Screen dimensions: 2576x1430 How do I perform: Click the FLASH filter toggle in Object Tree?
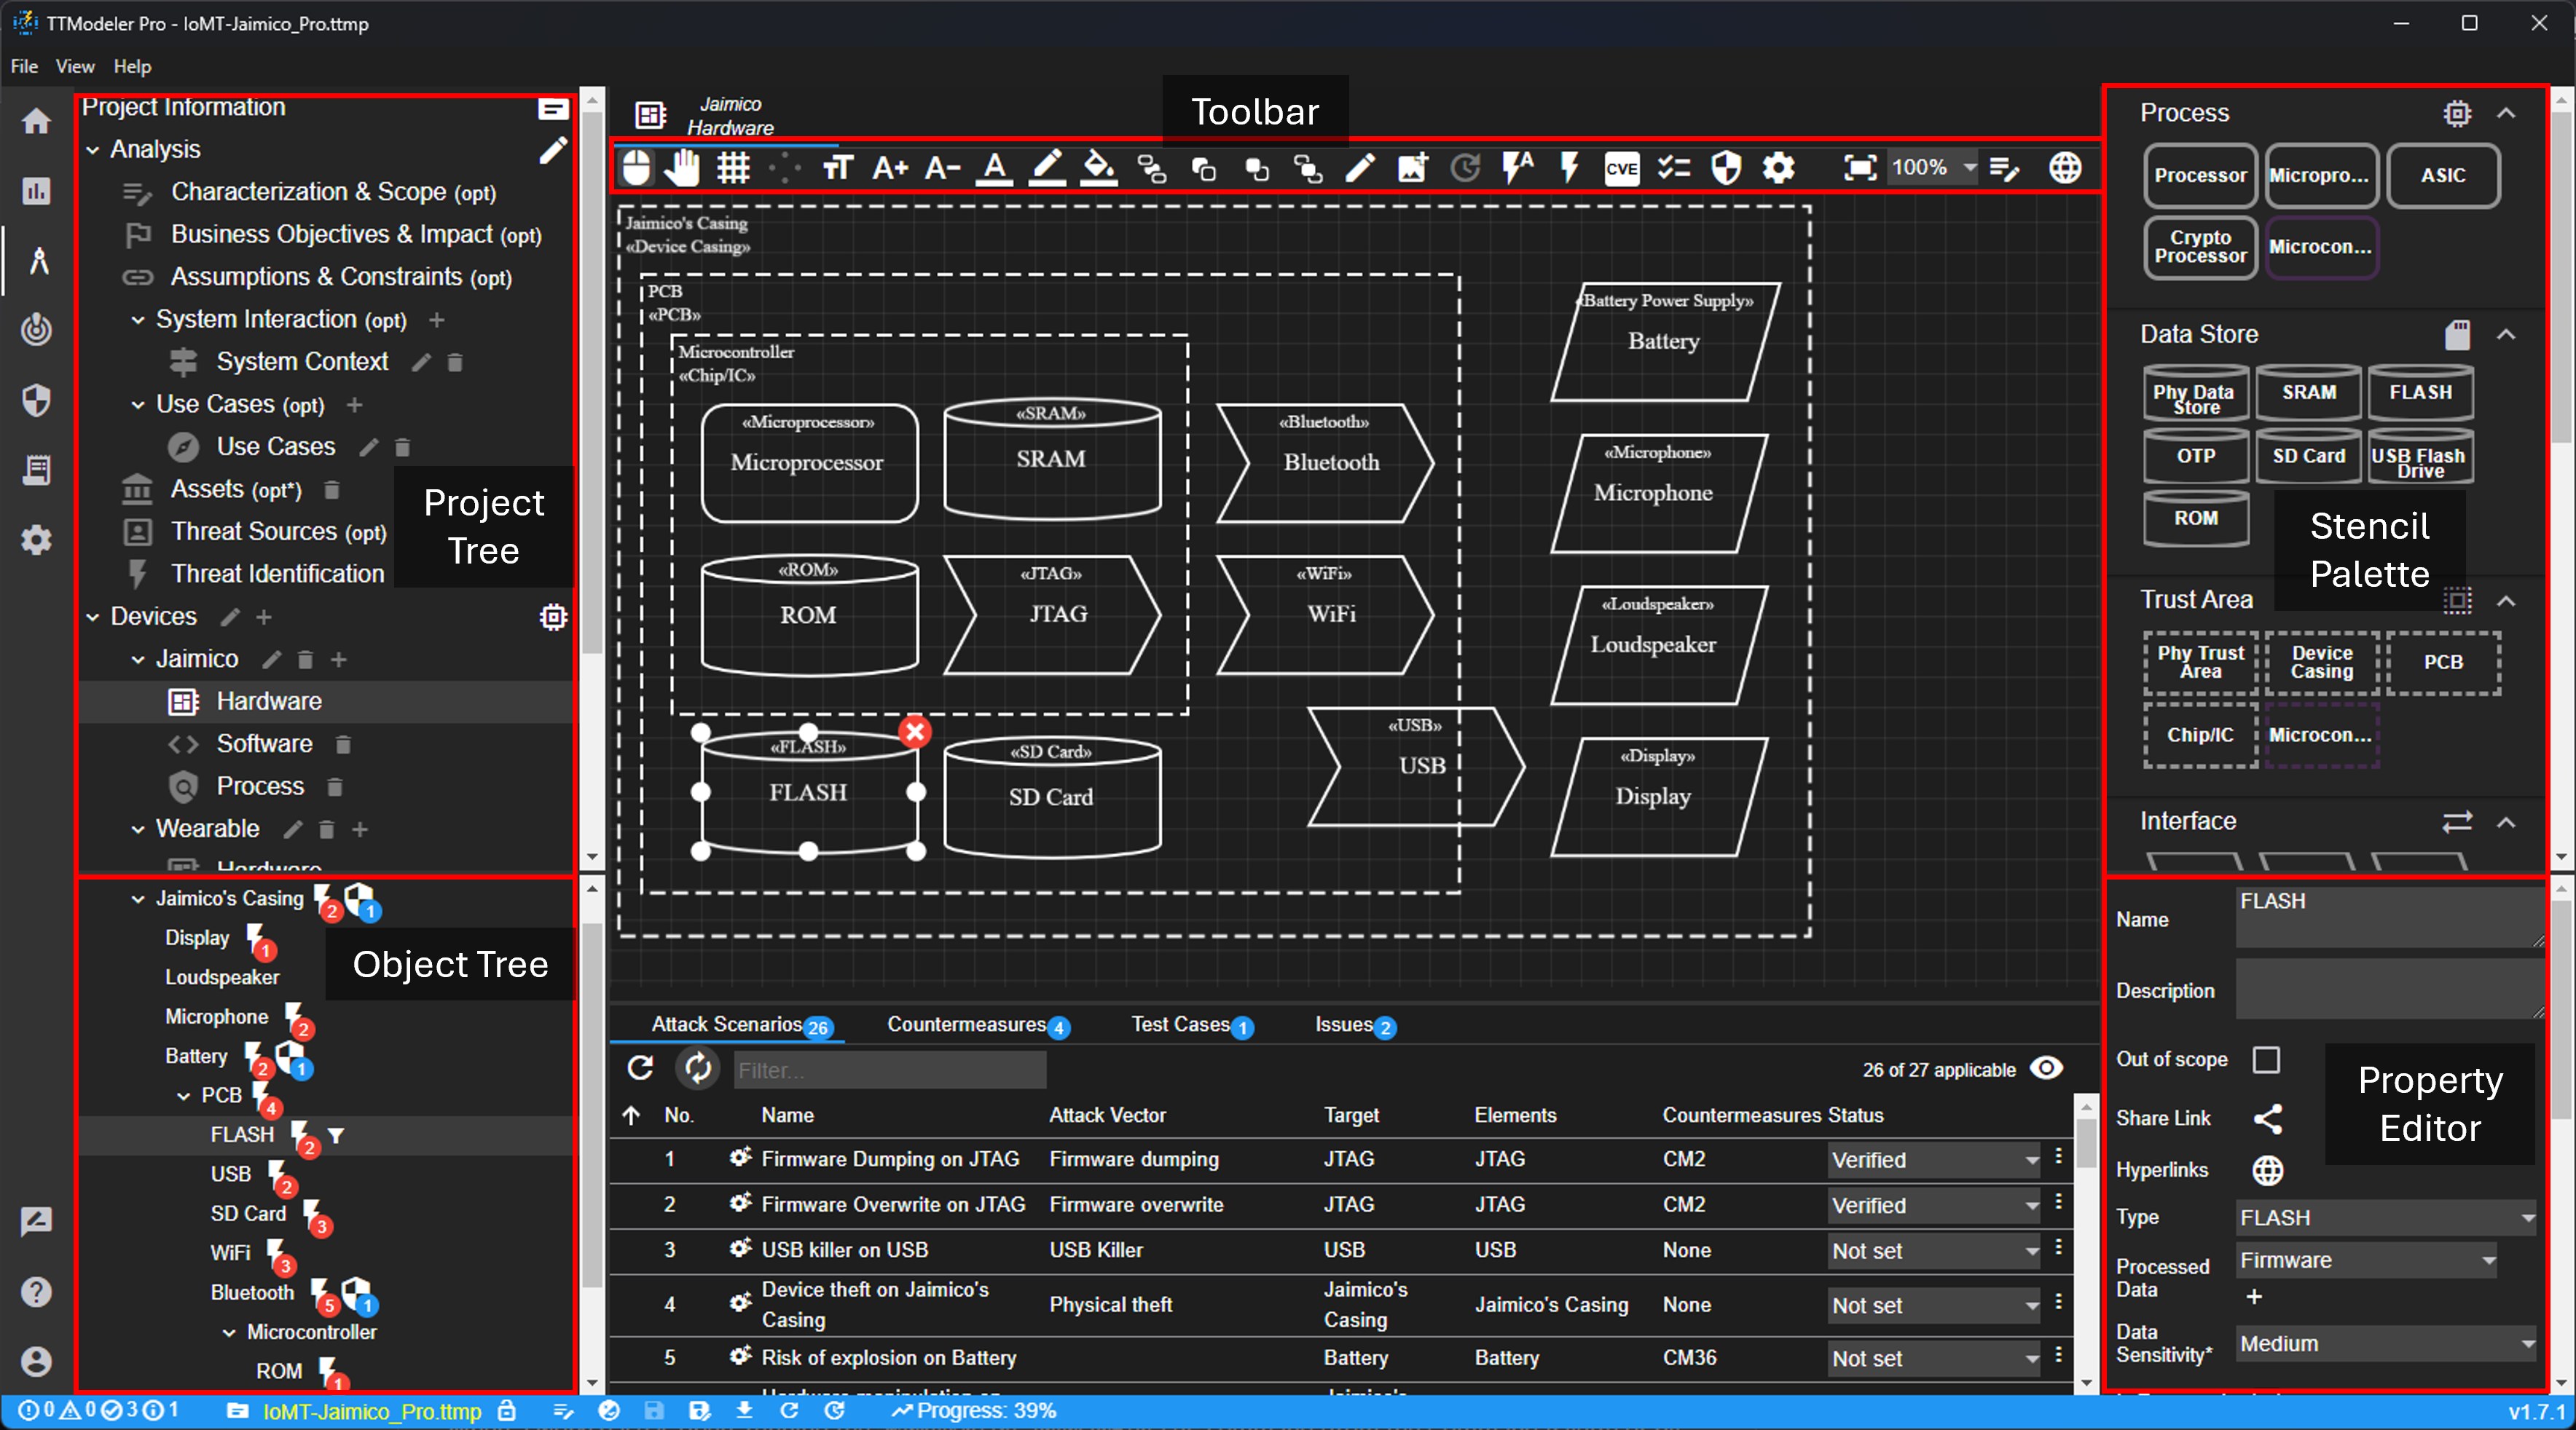336,1134
